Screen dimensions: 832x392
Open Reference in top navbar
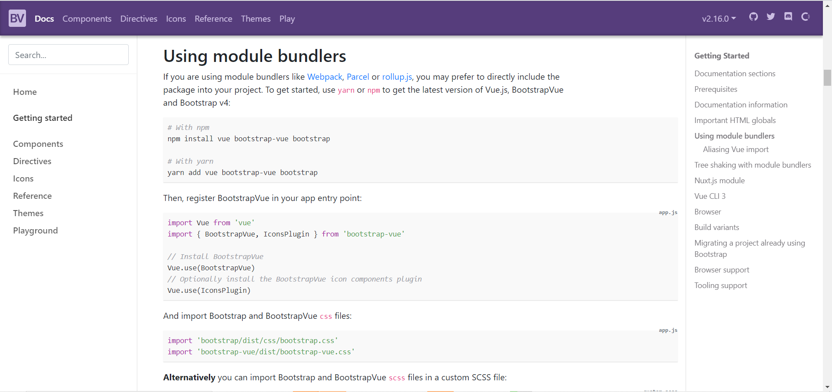213,19
